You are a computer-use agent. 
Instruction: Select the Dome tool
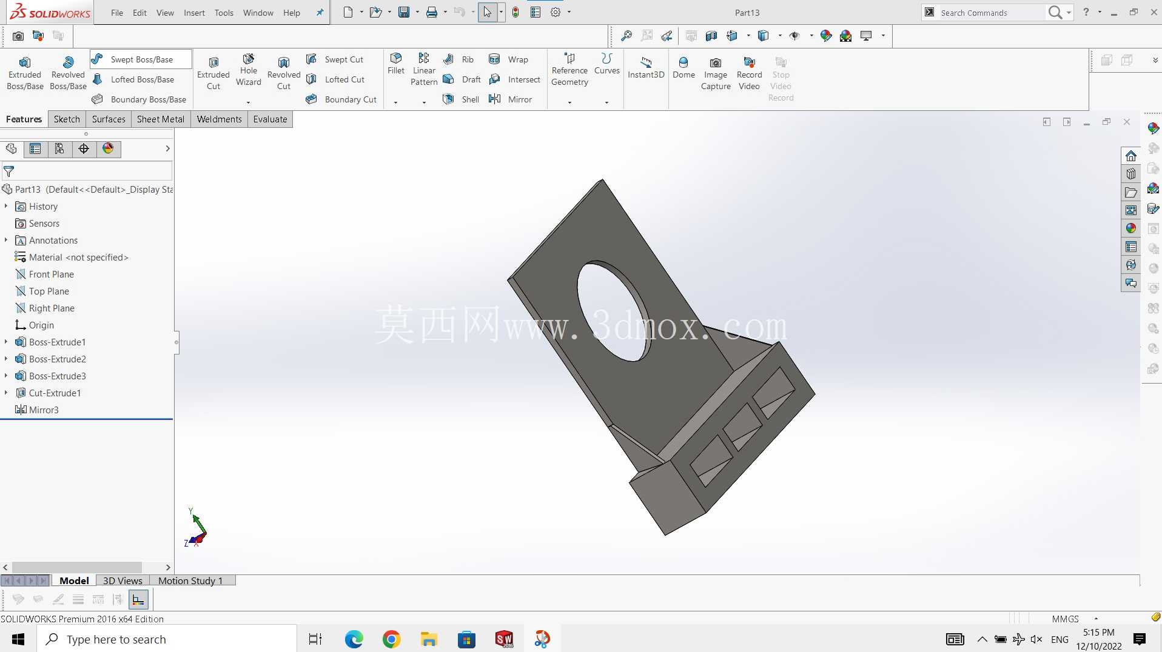[x=683, y=68]
